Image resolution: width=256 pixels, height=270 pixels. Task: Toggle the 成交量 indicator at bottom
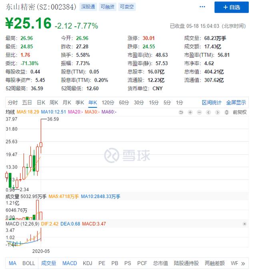coord(49,264)
